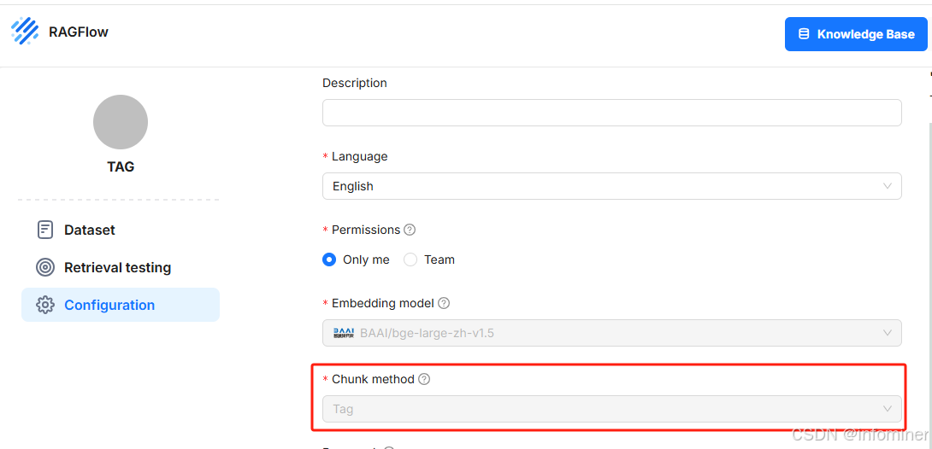The height and width of the screenshot is (449, 932).
Task: Open the Dataset section
Action: [121, 230]
